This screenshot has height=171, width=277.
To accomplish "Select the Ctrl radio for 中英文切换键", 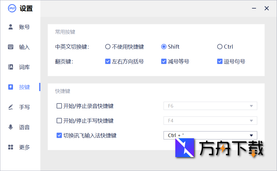I will (x=220, y=47).
